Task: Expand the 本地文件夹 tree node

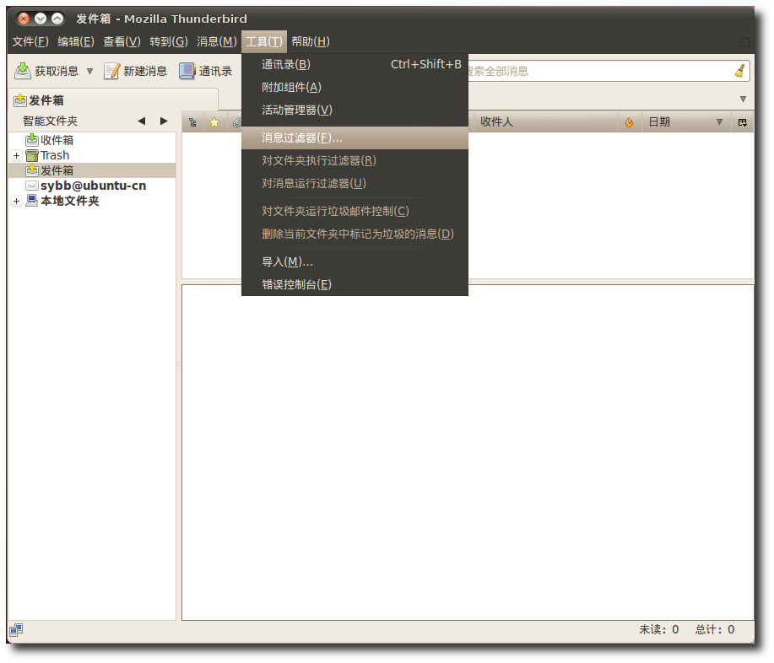Action: point(16,202)
